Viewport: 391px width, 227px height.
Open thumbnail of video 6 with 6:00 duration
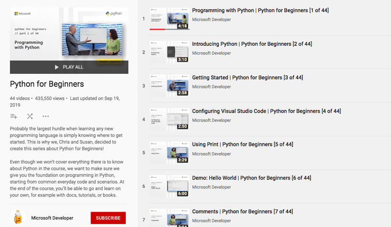point(170,186)
